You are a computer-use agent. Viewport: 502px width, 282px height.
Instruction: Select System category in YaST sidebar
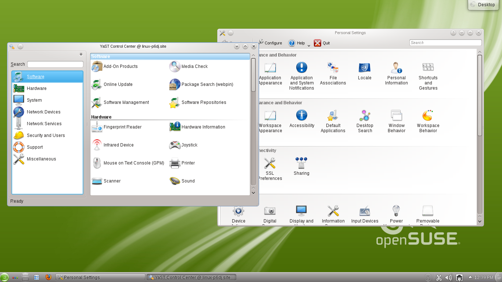tap(47, 100)
